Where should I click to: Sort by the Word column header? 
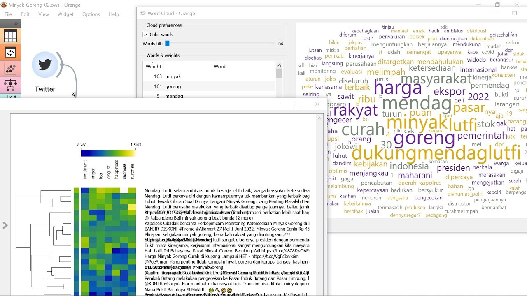(219, 66)
